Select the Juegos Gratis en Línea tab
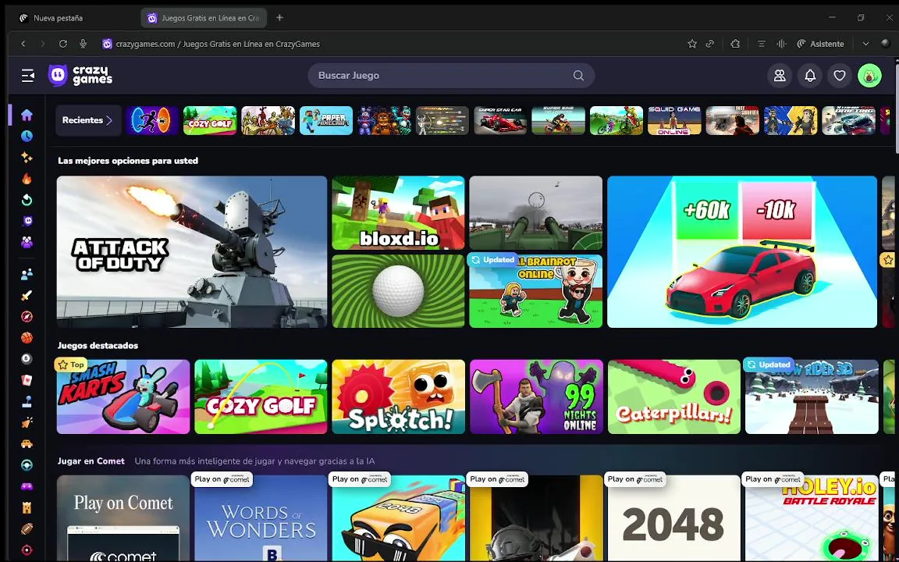Image resolution: width=899 pixels, height=562 pixels. point(204,18)
